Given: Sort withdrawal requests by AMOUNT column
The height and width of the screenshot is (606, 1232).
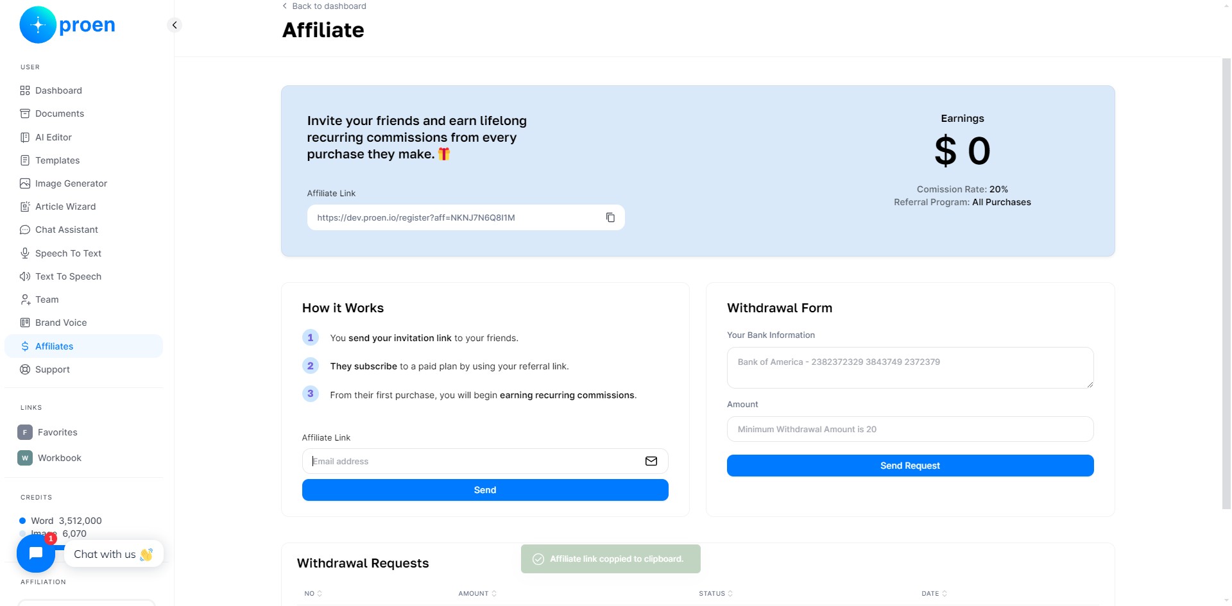Looking at the screenshot, I should coord(477,594).
